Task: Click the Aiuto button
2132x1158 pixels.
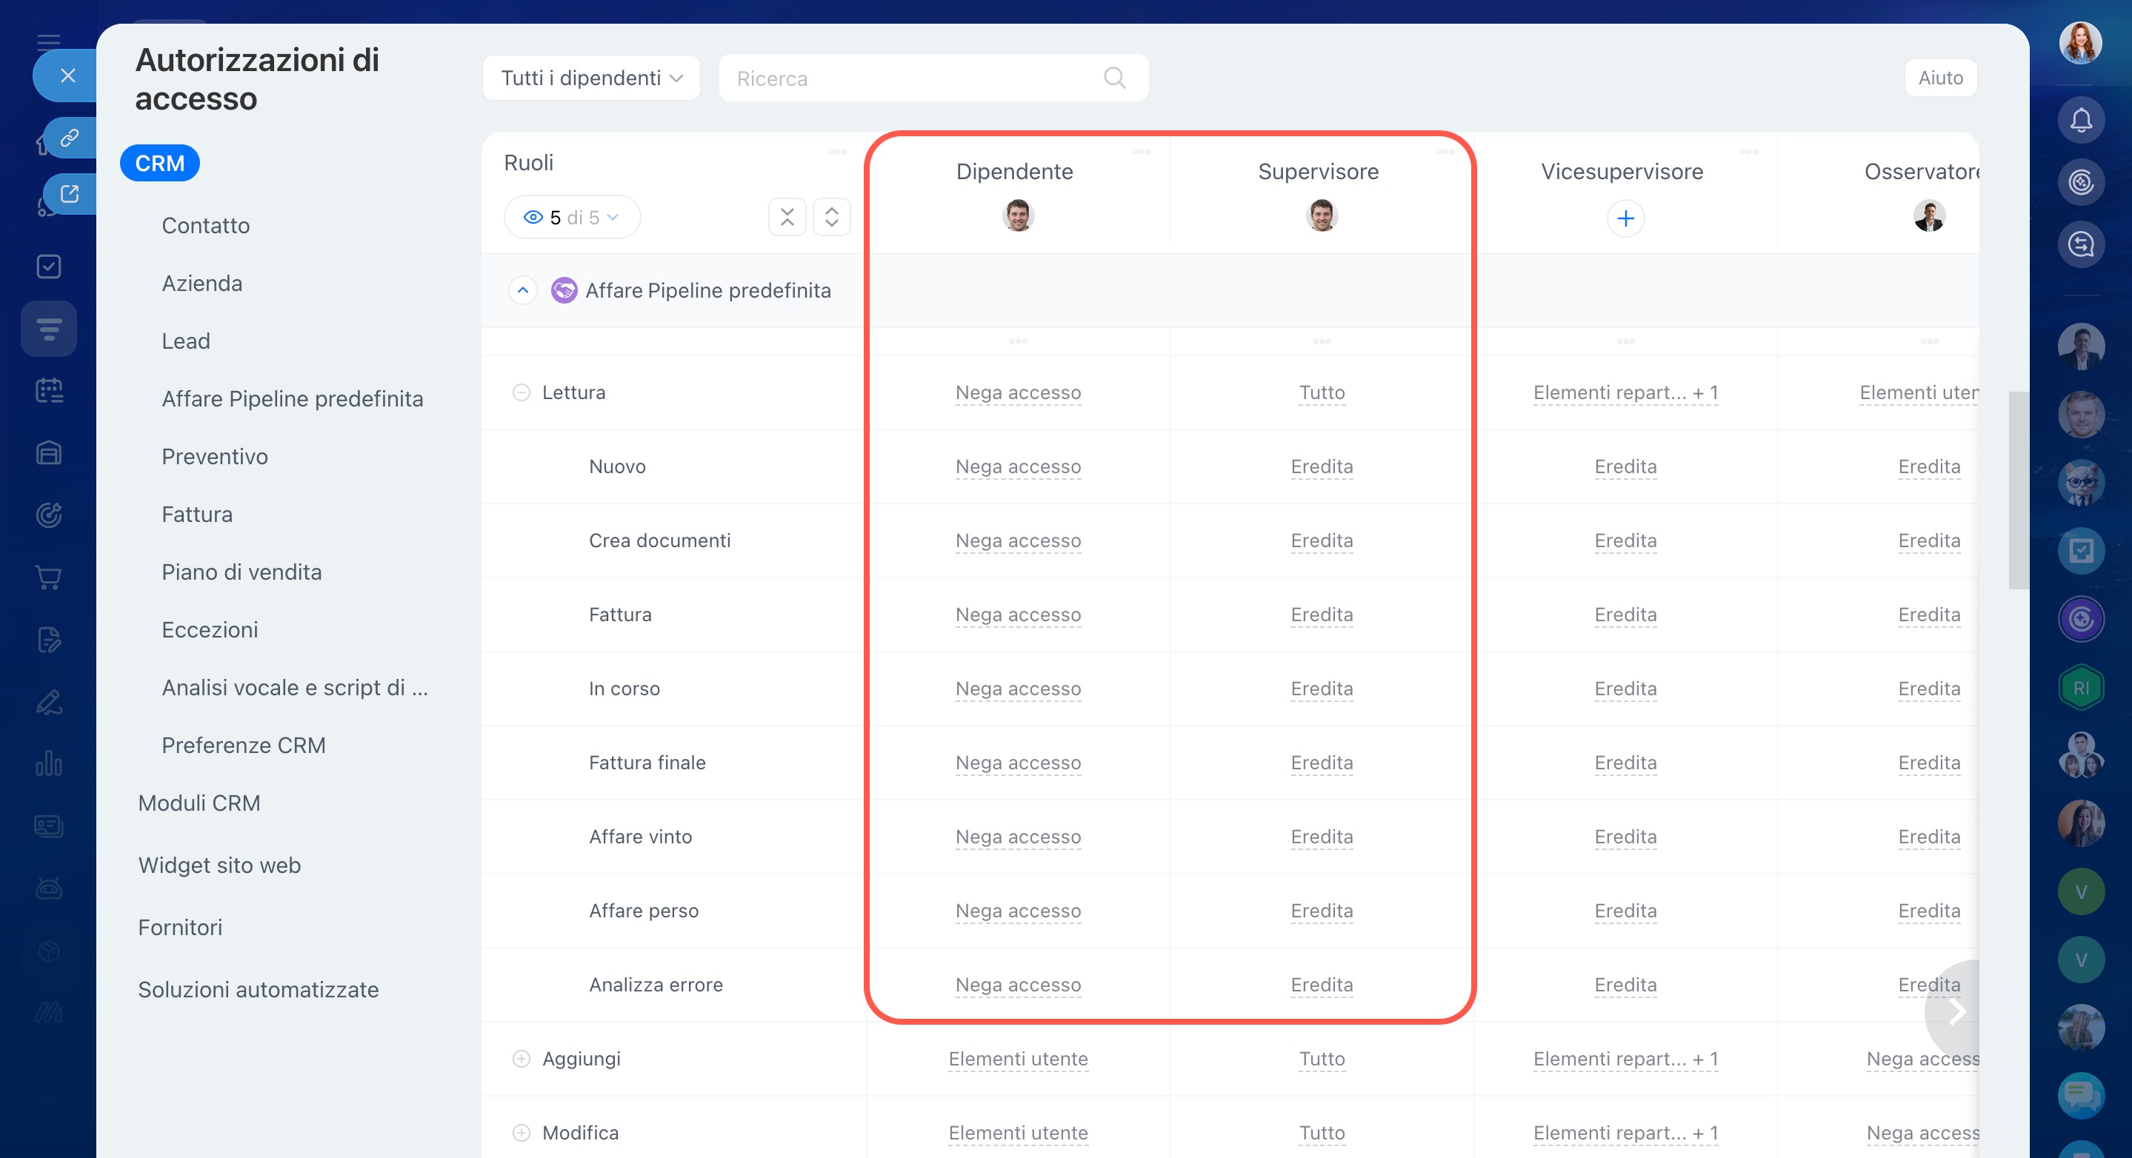Action: coord(1939,78)
